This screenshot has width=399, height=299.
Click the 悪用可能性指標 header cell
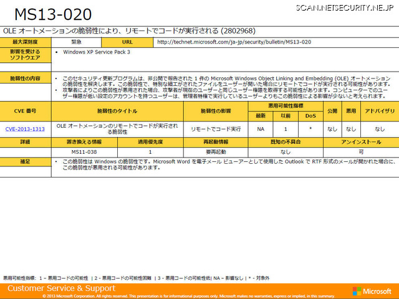pyautogui.click(x=284, y=106)
